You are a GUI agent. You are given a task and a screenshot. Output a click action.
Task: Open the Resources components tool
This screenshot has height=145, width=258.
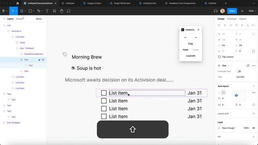pyautogui.click(x=54, y=11)
